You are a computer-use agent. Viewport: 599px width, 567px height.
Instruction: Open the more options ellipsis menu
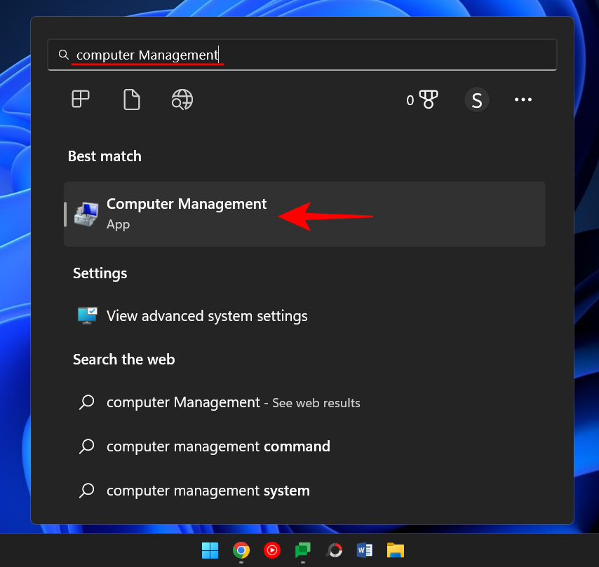point(523,100)
